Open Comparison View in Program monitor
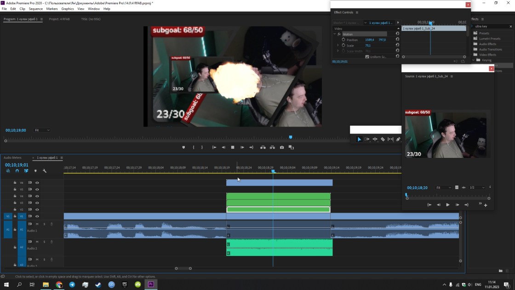 (291, 147)
